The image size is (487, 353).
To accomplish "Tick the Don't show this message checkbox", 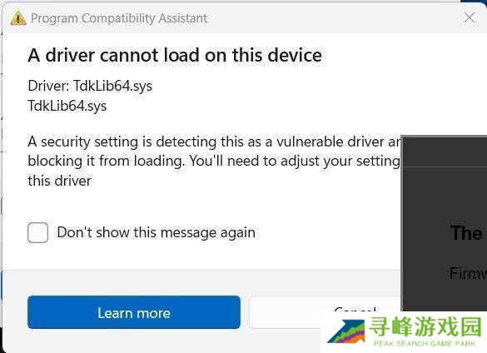I will 38,232.
